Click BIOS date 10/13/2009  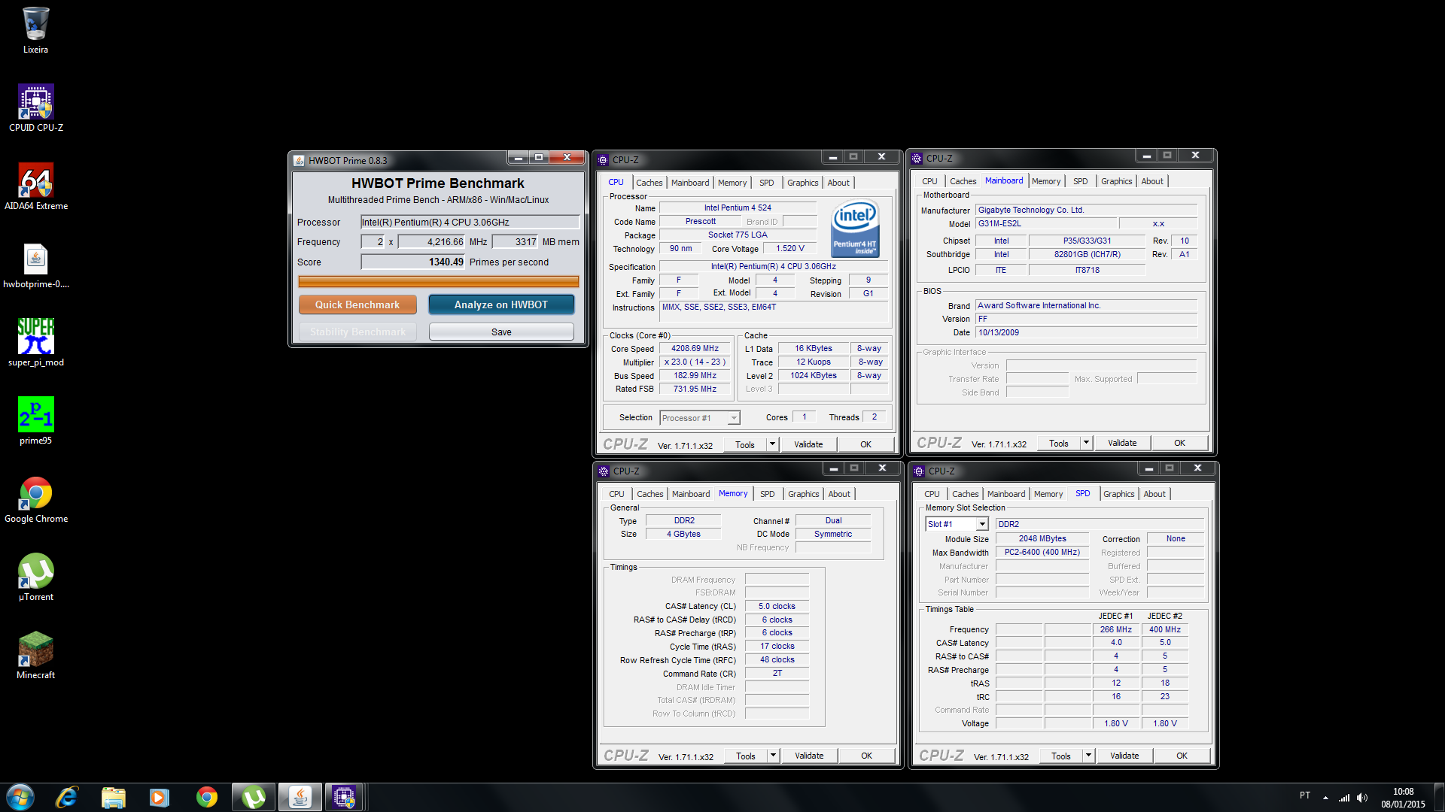click(1086, 332)
